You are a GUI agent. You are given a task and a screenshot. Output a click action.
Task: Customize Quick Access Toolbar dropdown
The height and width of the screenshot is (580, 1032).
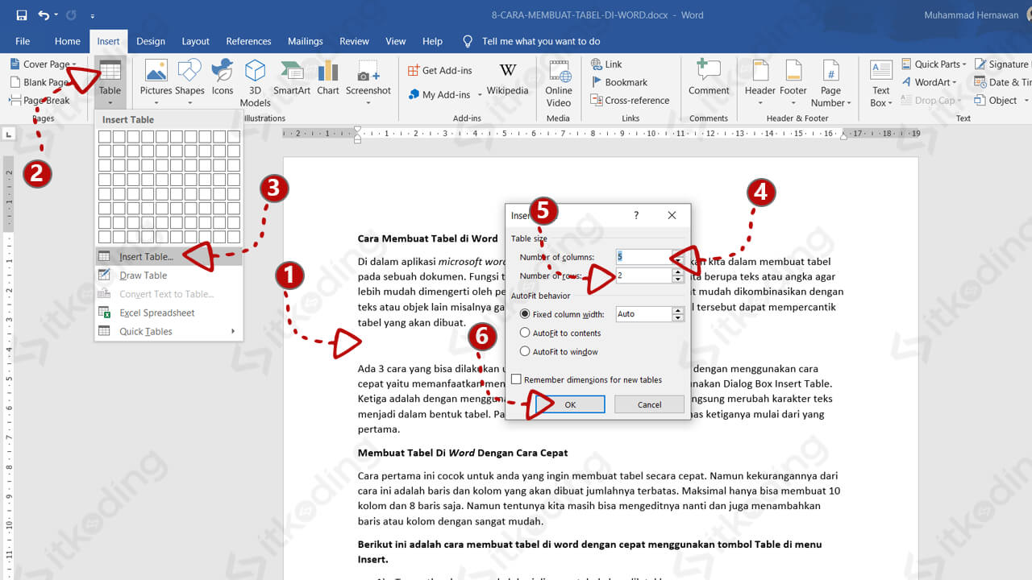pos(93,16)
